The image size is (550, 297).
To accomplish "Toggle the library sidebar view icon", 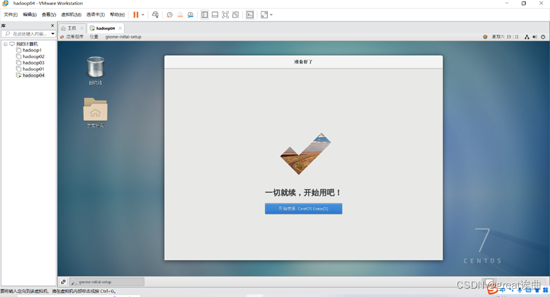I will tap(205, 15).
